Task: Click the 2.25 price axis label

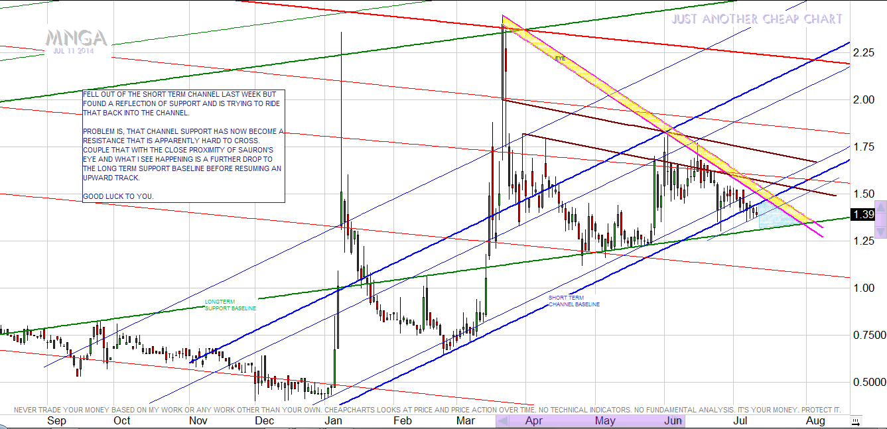Action: 864,53
